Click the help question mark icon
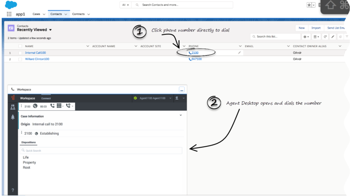The height and width of the screenshot is (196, 350). pyautogui.click(x=13, y=190)
